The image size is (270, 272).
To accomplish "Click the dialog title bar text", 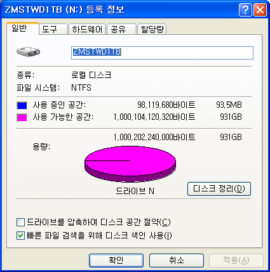I will 64,10.
